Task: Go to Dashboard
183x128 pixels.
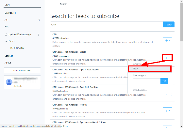Action: click(10, 13)
